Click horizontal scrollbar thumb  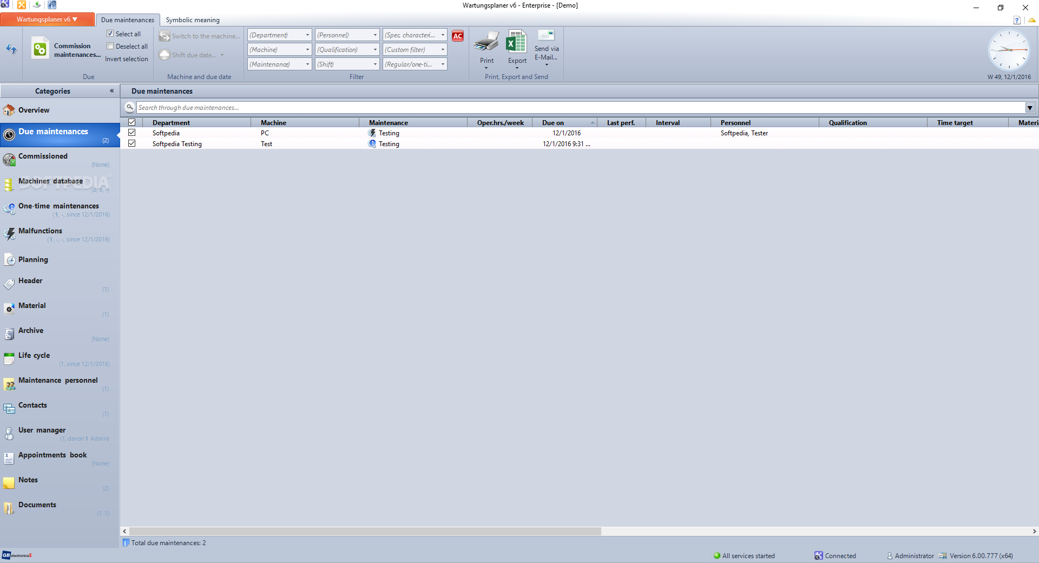pos(365,532)
